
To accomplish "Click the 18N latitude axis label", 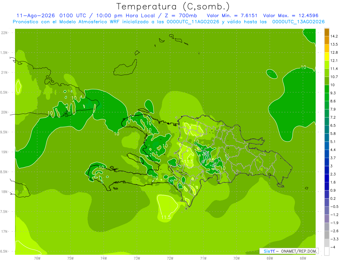I will pos(4,192).
